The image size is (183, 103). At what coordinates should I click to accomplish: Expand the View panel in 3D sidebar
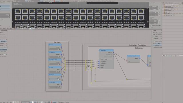(x=150, y=27)
